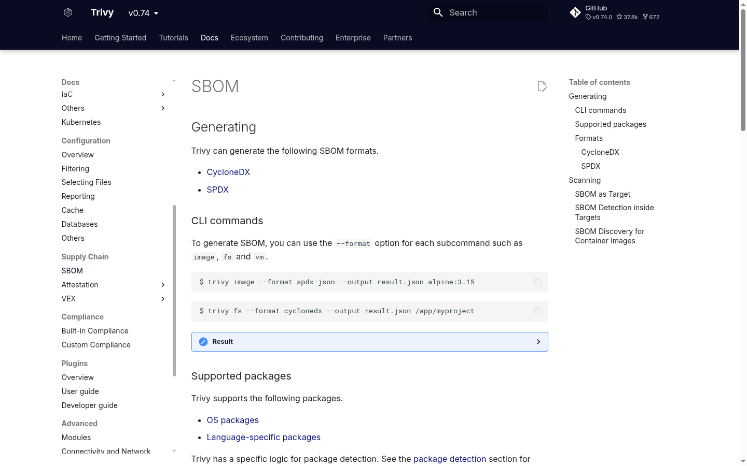Jump to SBOM Discovery for Container Images
The image size is (747, 466).
[x=610, y=236]
